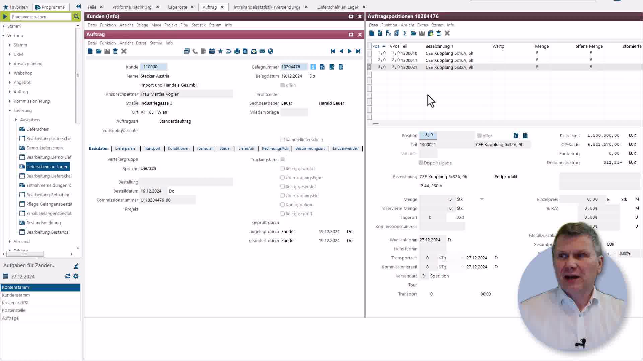The height and width of the screenshot is (361, 643).
Task: Open Extras menu in Auftragspositionen window
Action: coord(422,25)
